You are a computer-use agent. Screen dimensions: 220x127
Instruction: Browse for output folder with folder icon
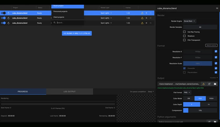point(215,84)
